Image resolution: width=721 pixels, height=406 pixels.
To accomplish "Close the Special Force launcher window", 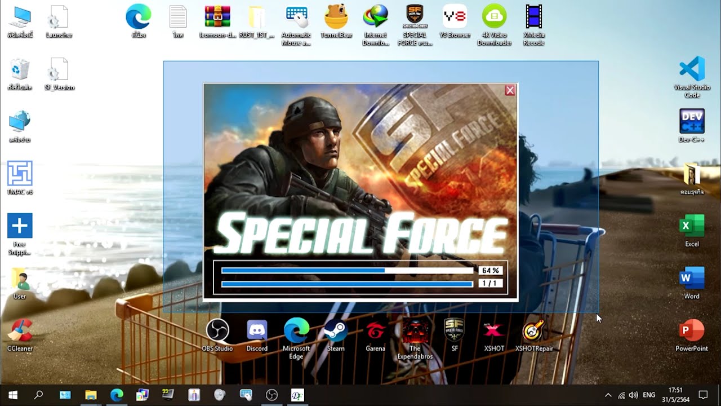I will coord(510,90).
